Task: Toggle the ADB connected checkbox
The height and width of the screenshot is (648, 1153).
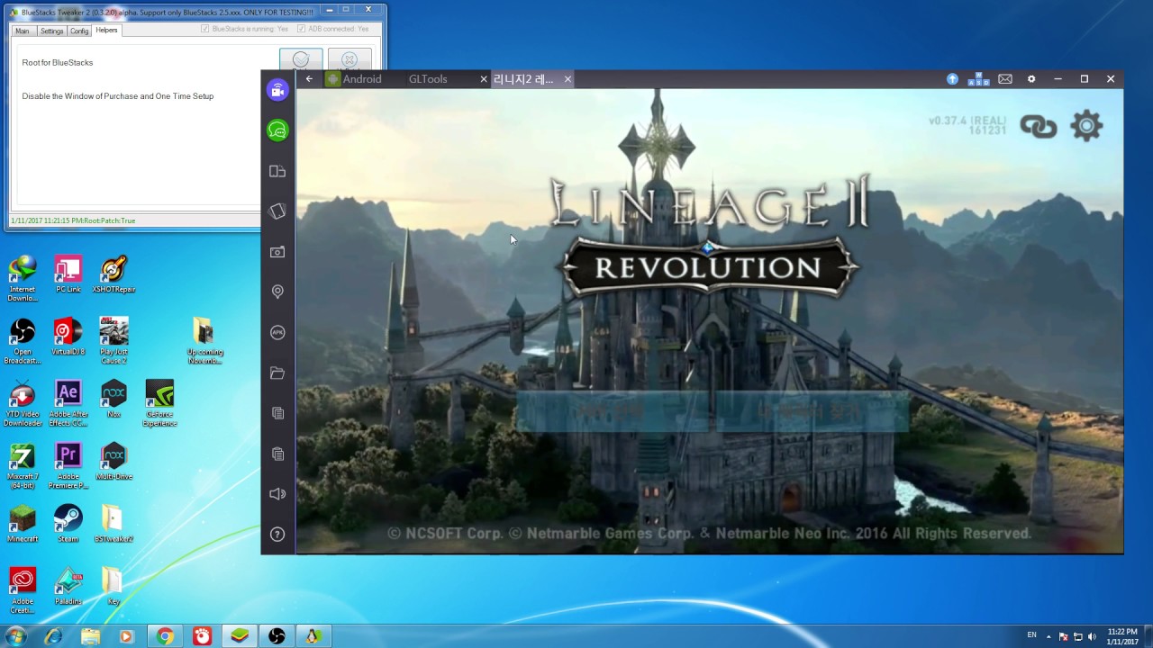Action: [301, 29]
